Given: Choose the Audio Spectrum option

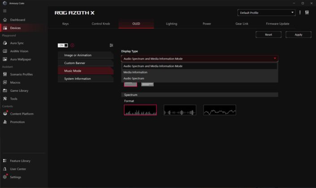Looking at the screenshot, I should (x=199, y=78).
